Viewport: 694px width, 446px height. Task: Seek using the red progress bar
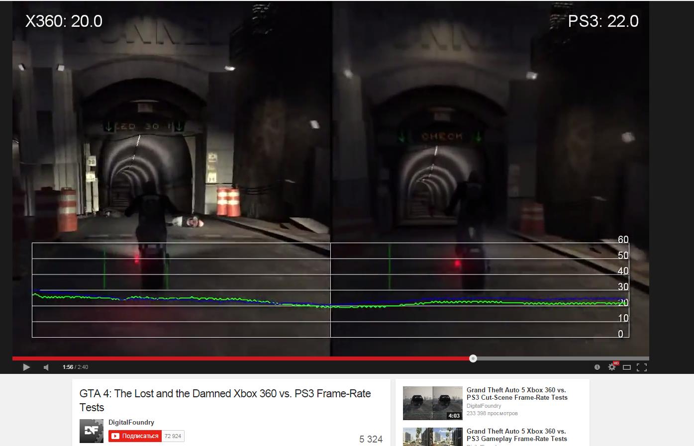[331, 358]
